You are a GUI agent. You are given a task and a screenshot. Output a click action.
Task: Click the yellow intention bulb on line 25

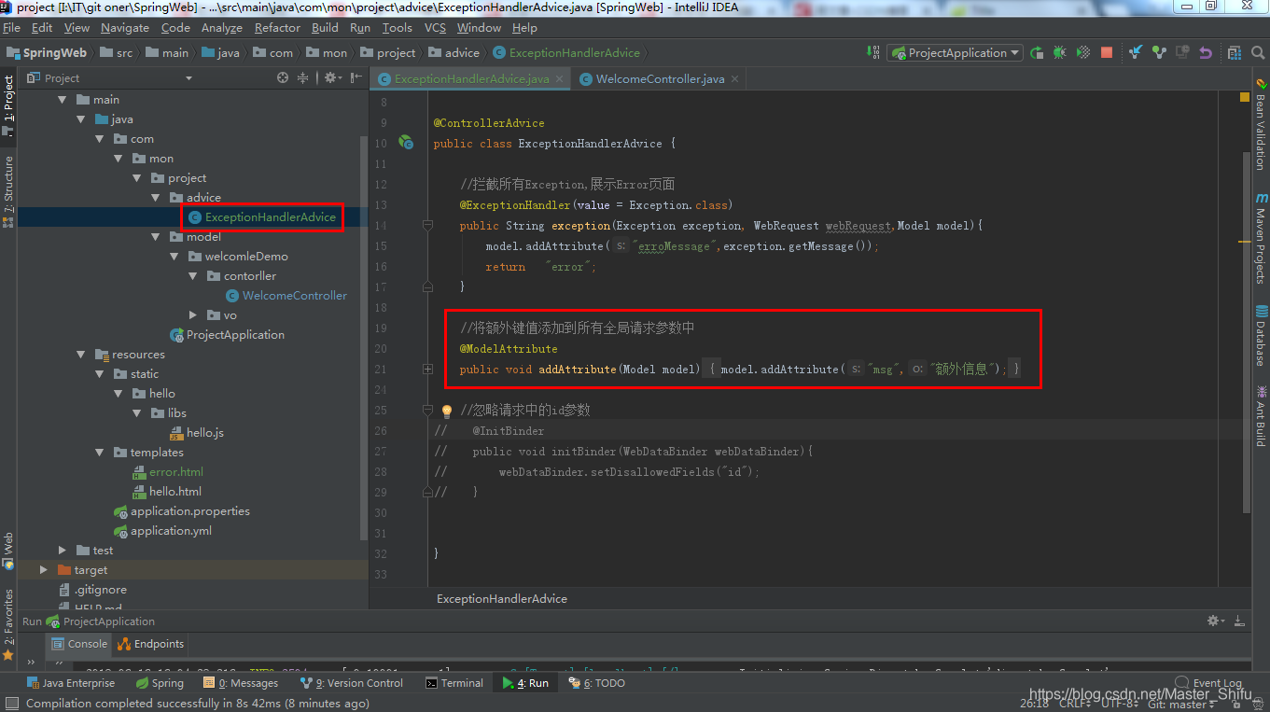pyautogui.click(x=446, y=411)
